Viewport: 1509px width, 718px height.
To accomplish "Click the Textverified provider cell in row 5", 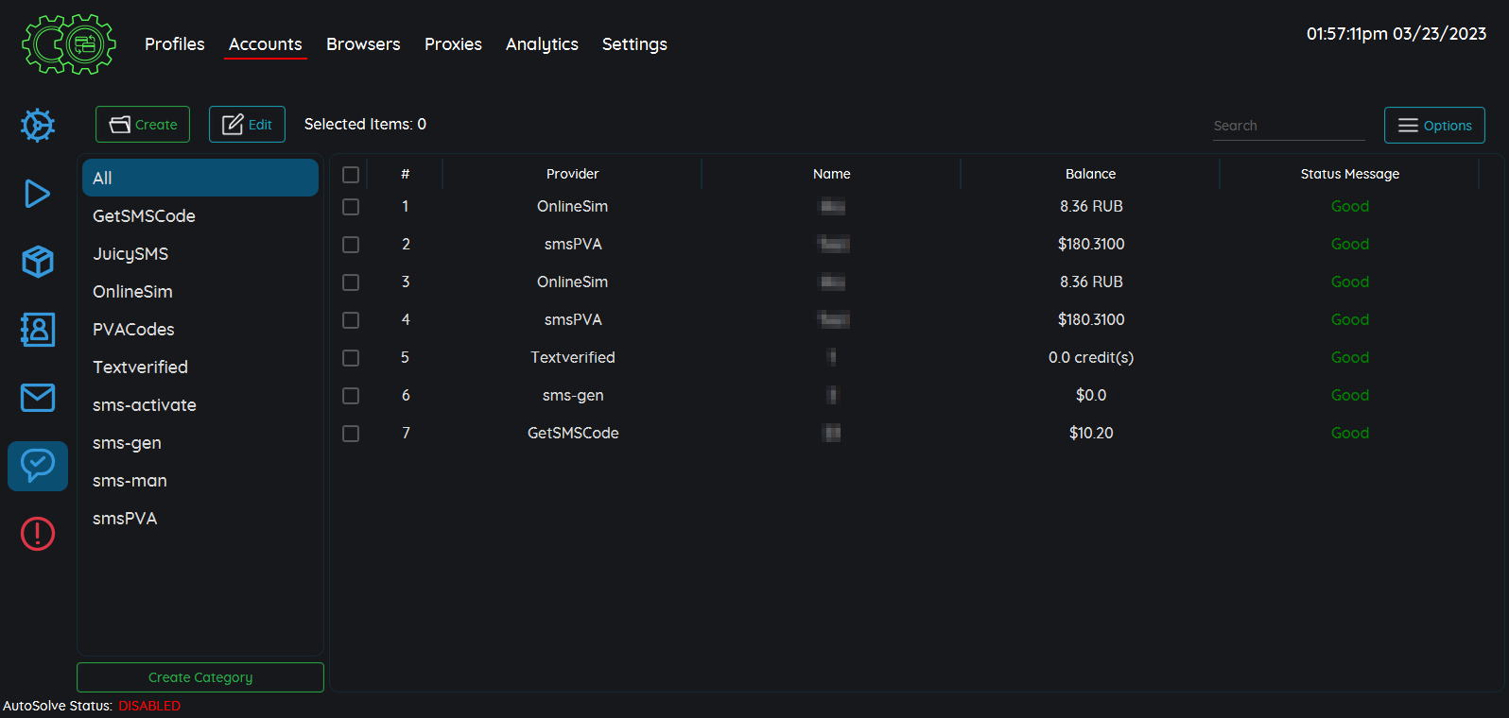I will [x=572, y=357].
